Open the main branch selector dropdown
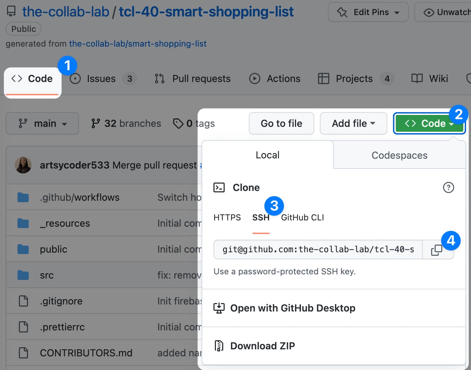The width and height of the screenshot is (471, 370). (42, 123)
